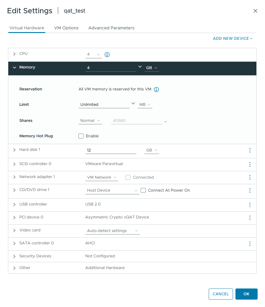Open CD/DVD drive 1 kebab menu
This screenshot has height=307, width=265.
(x=250, y=190)
